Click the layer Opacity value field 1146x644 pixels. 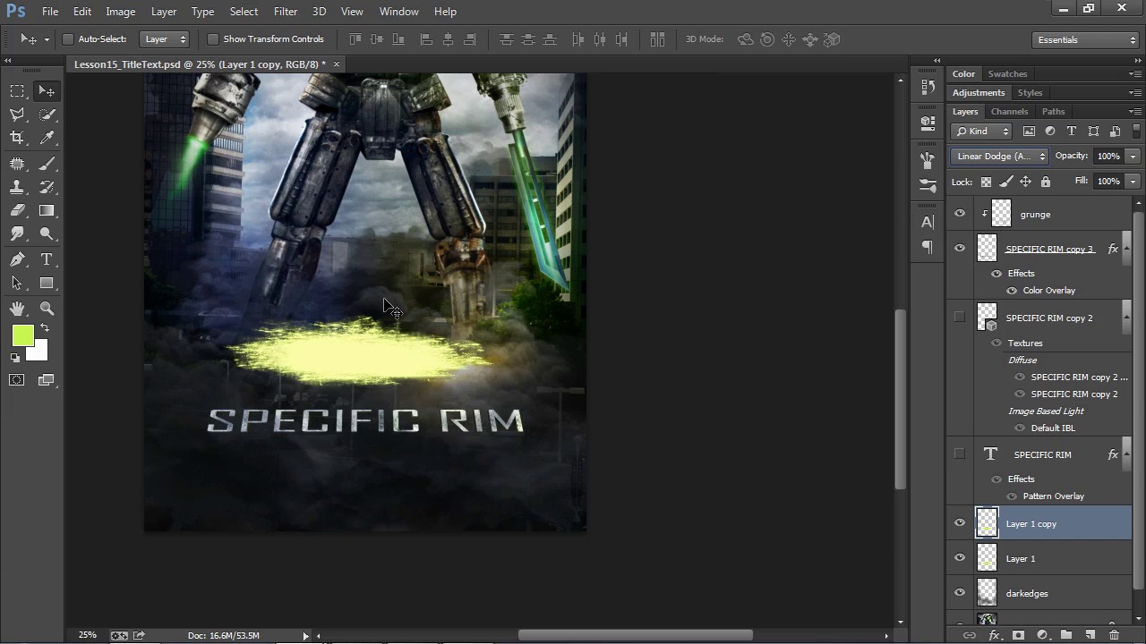coord(1108,157)
